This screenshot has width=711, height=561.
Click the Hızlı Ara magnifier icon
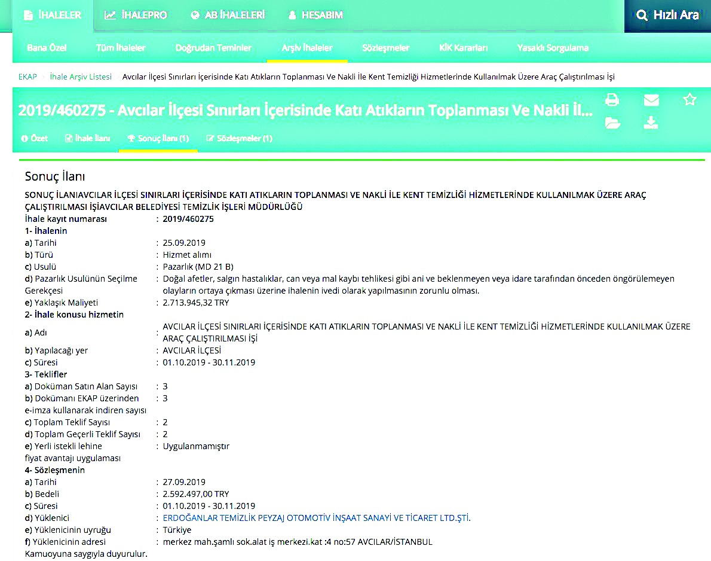642,16
